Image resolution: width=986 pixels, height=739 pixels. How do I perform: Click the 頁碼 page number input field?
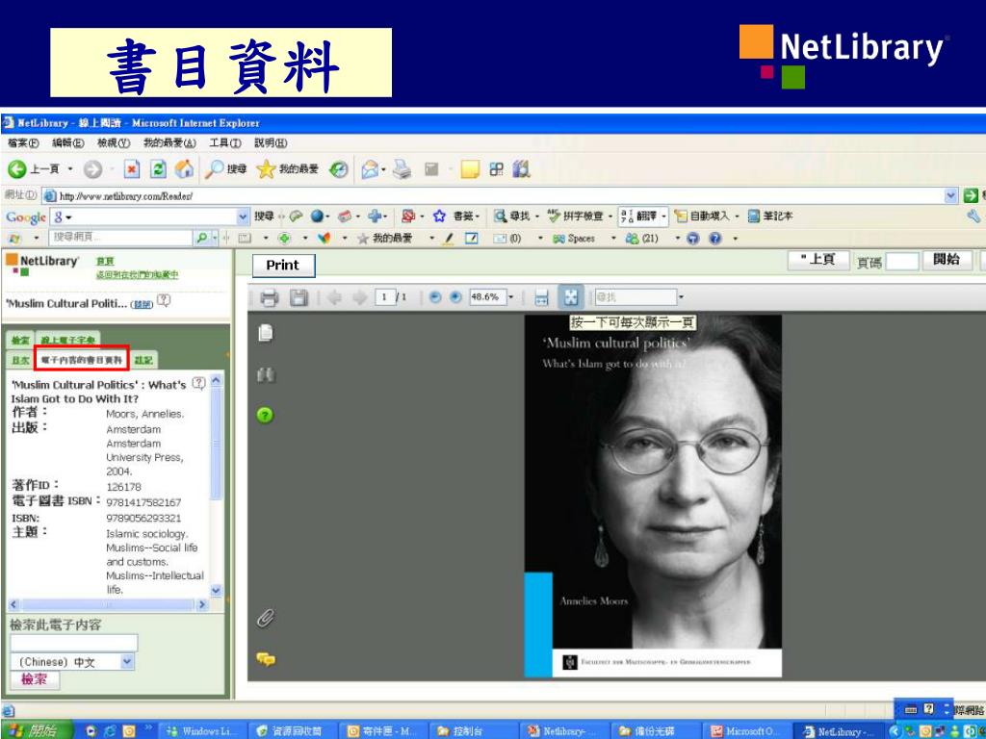(x=902, y=261)
